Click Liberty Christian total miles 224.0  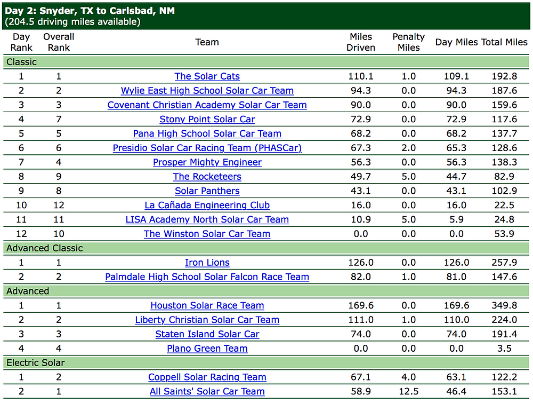pos(504,320)
